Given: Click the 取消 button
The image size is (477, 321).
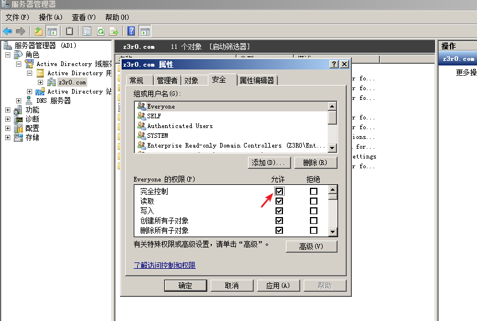Looking at the screenshot, I should point(232,285).
